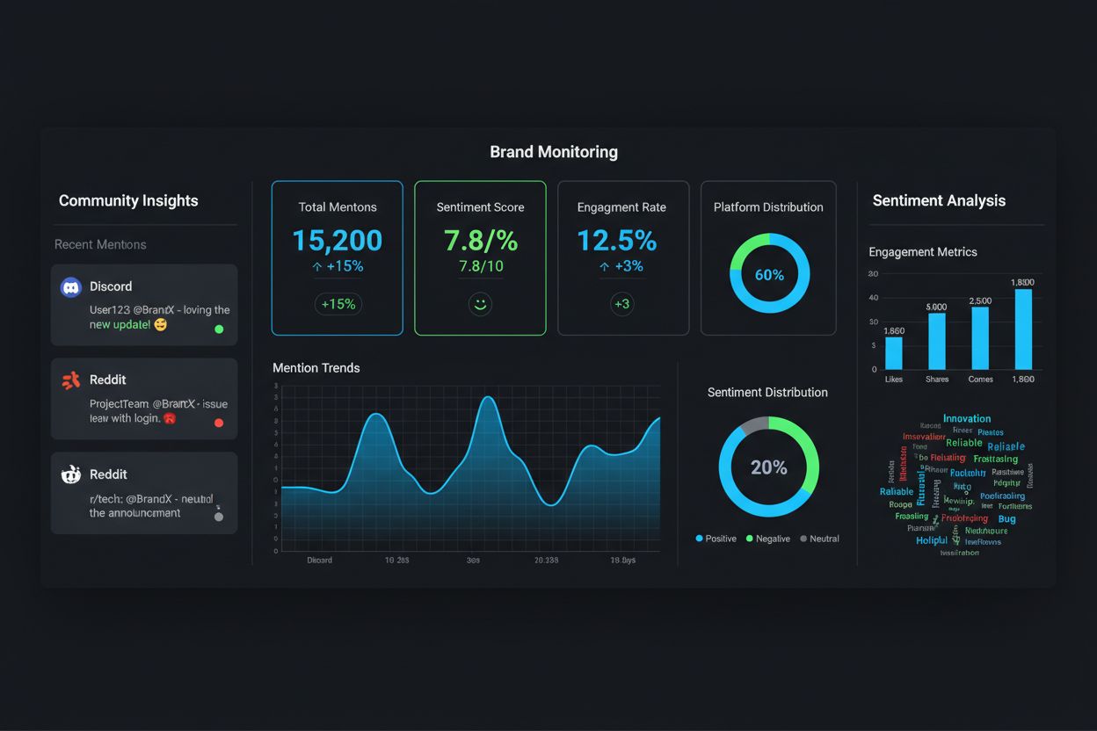Select the Bug keyword in the word cloud
Viewport: 1097px width, 731px height.
tap(1005, 518)
